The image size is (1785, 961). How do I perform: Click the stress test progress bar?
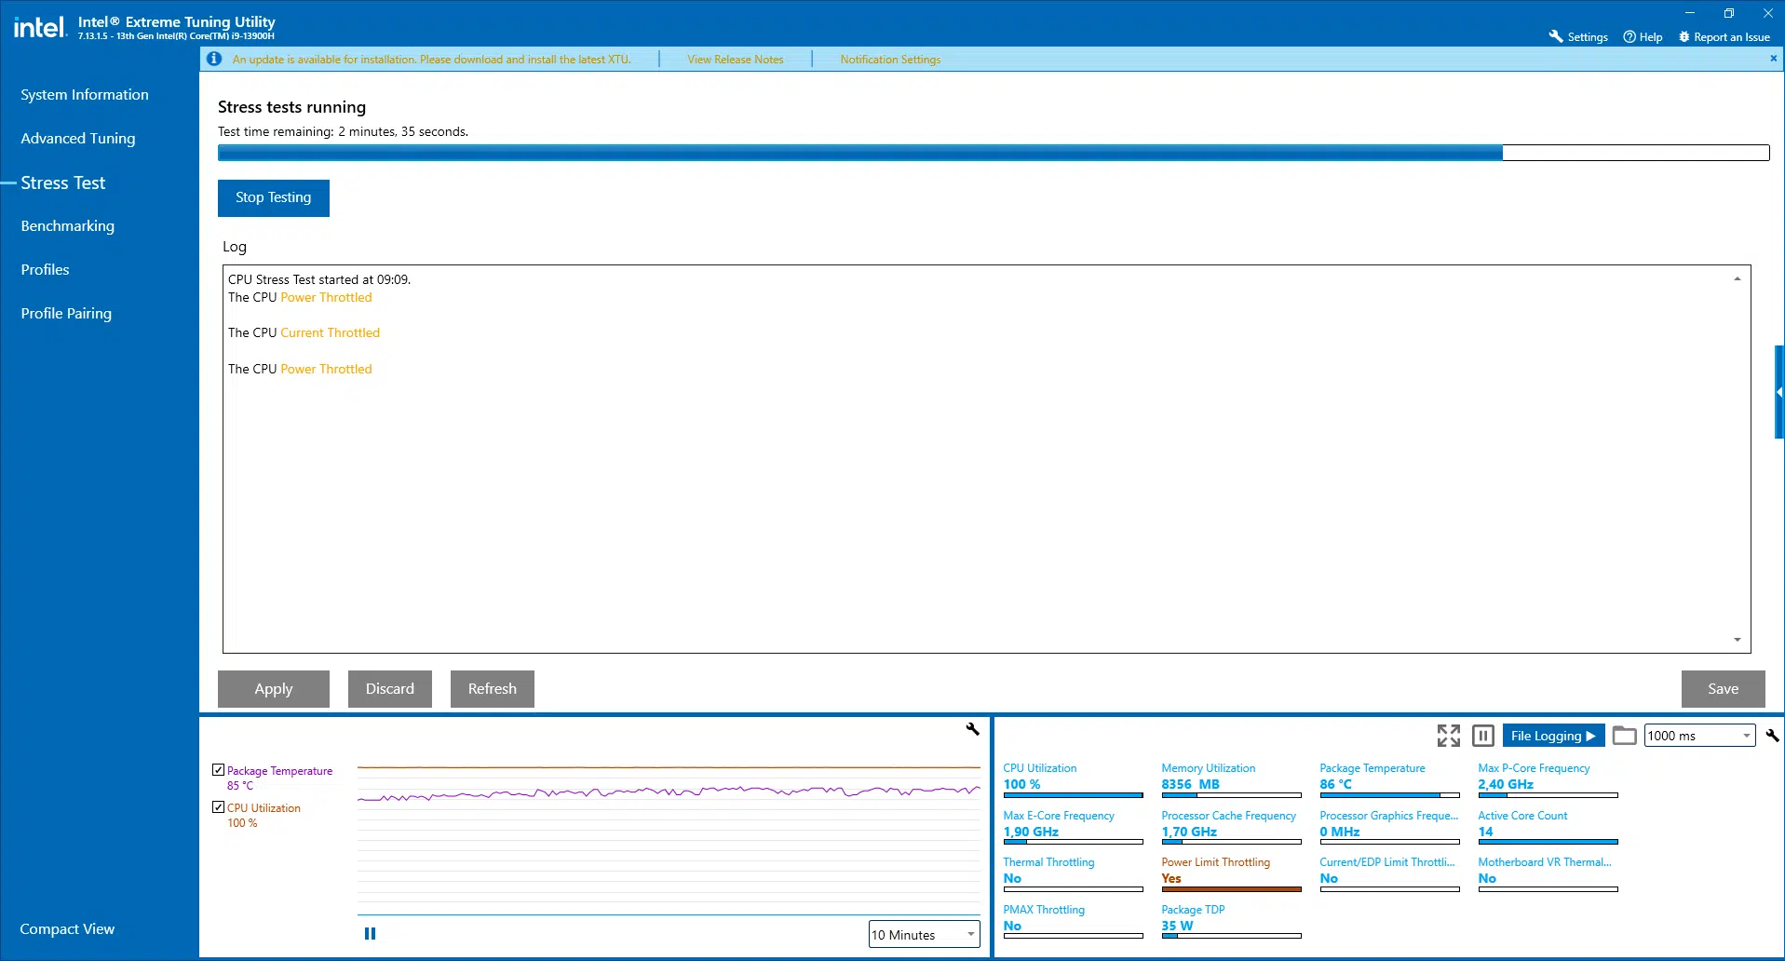(994, 153)
